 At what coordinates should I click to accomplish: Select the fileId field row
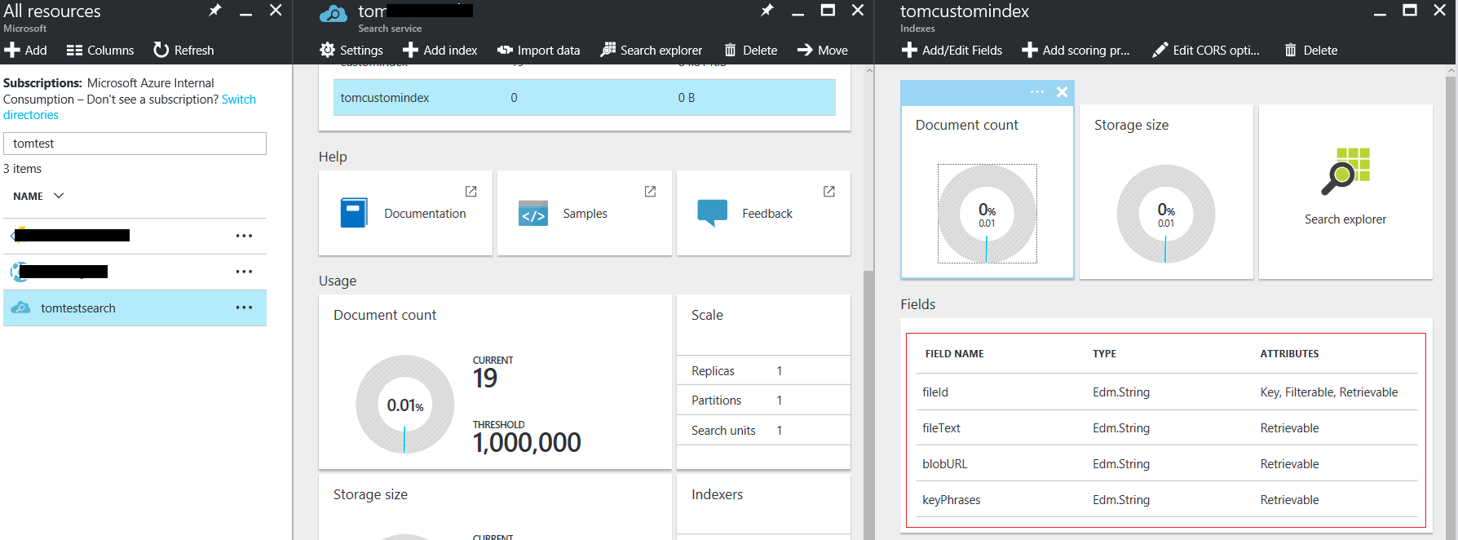coord(1166,392)
